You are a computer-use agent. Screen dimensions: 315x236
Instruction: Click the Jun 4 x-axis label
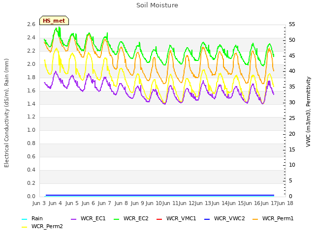55,203
